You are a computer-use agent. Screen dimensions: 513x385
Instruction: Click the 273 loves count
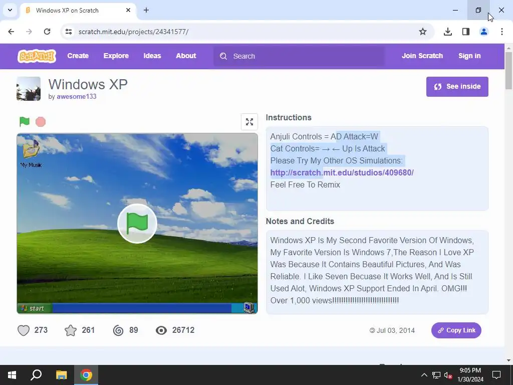41,330
